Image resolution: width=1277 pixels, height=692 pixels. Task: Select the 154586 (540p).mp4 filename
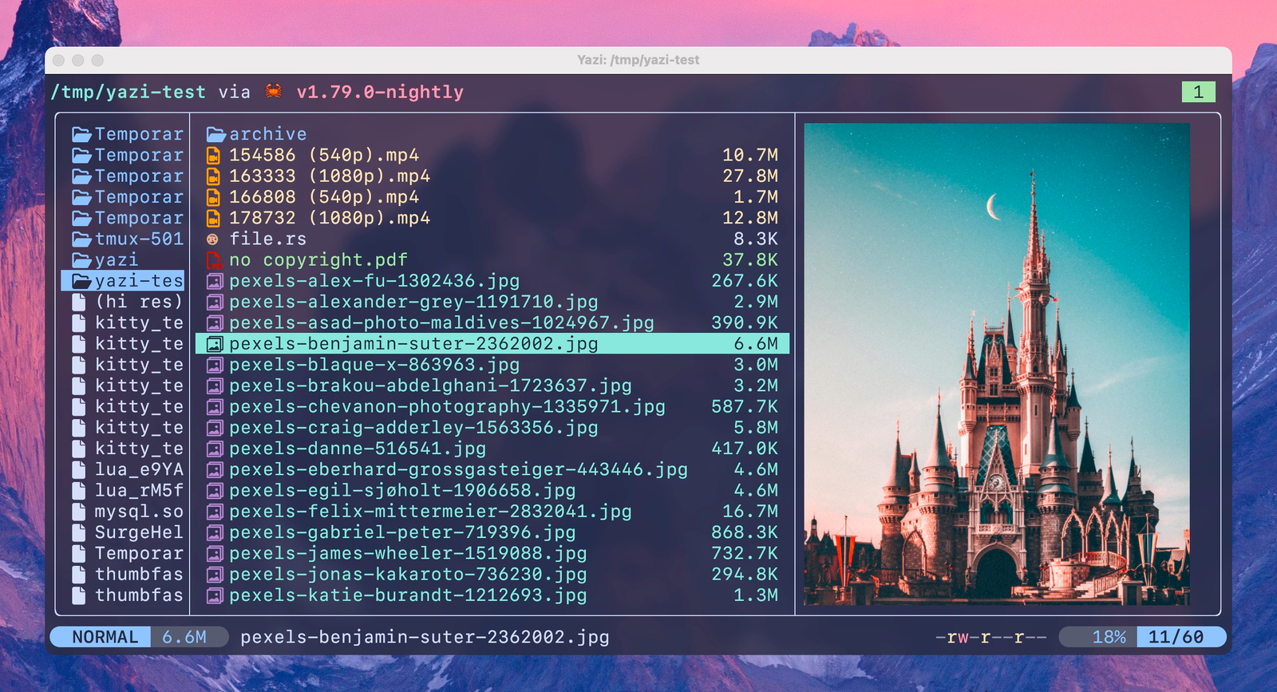point(324,155)
